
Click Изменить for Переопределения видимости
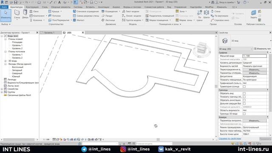[x=255, y=70]
